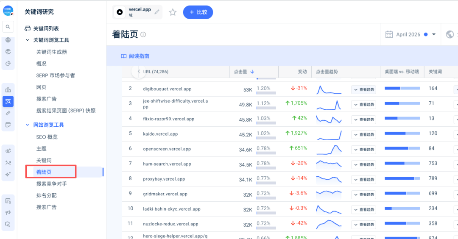Select the pie chart icon in left rail

(8, 63)
